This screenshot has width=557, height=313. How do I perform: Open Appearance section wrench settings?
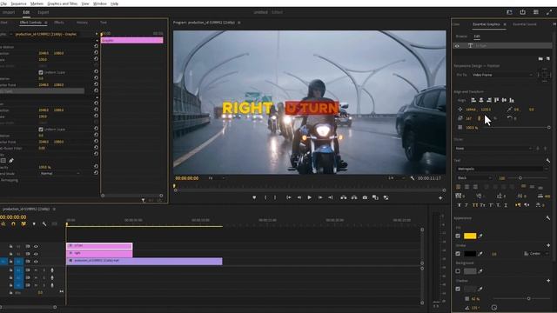point(547,218)
